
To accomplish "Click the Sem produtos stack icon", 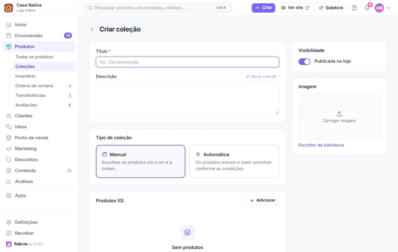I will [x=187, y=232].
